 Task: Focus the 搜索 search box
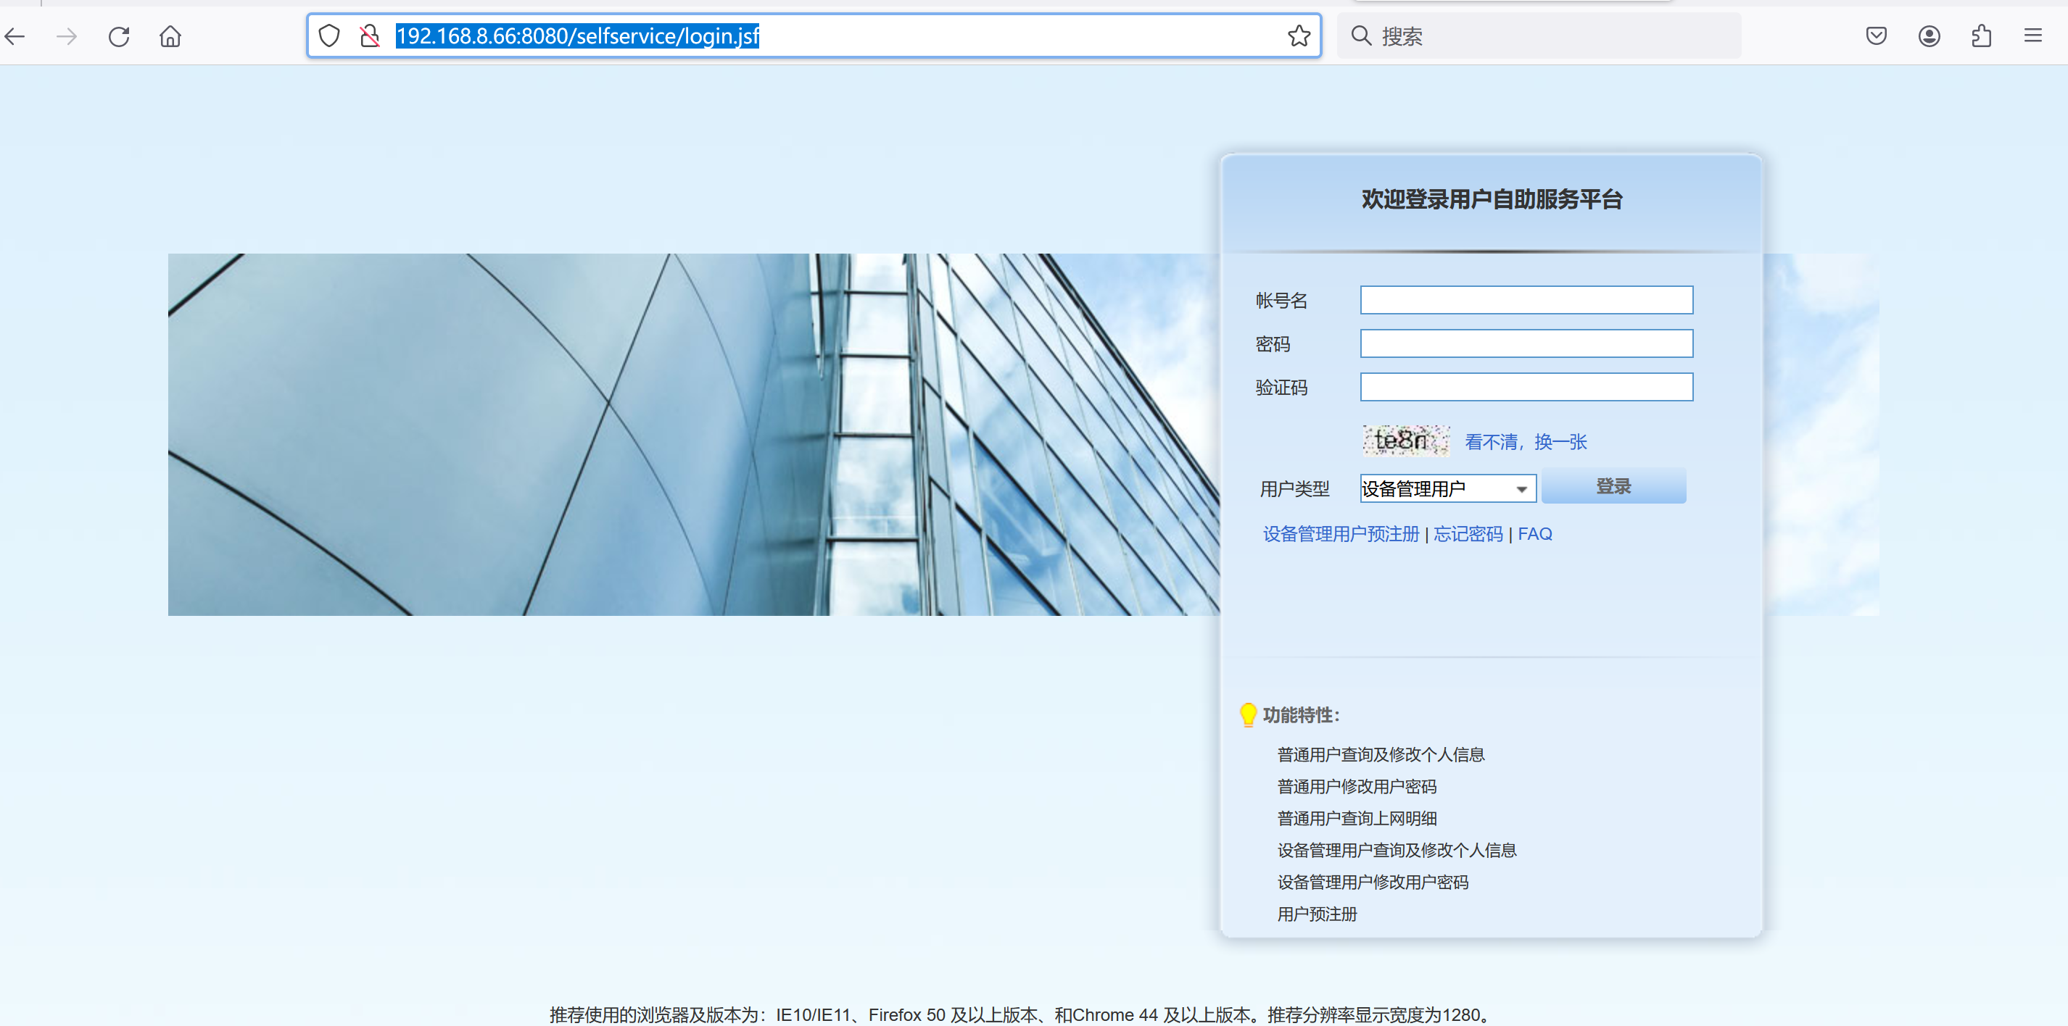click(1550, 36)
